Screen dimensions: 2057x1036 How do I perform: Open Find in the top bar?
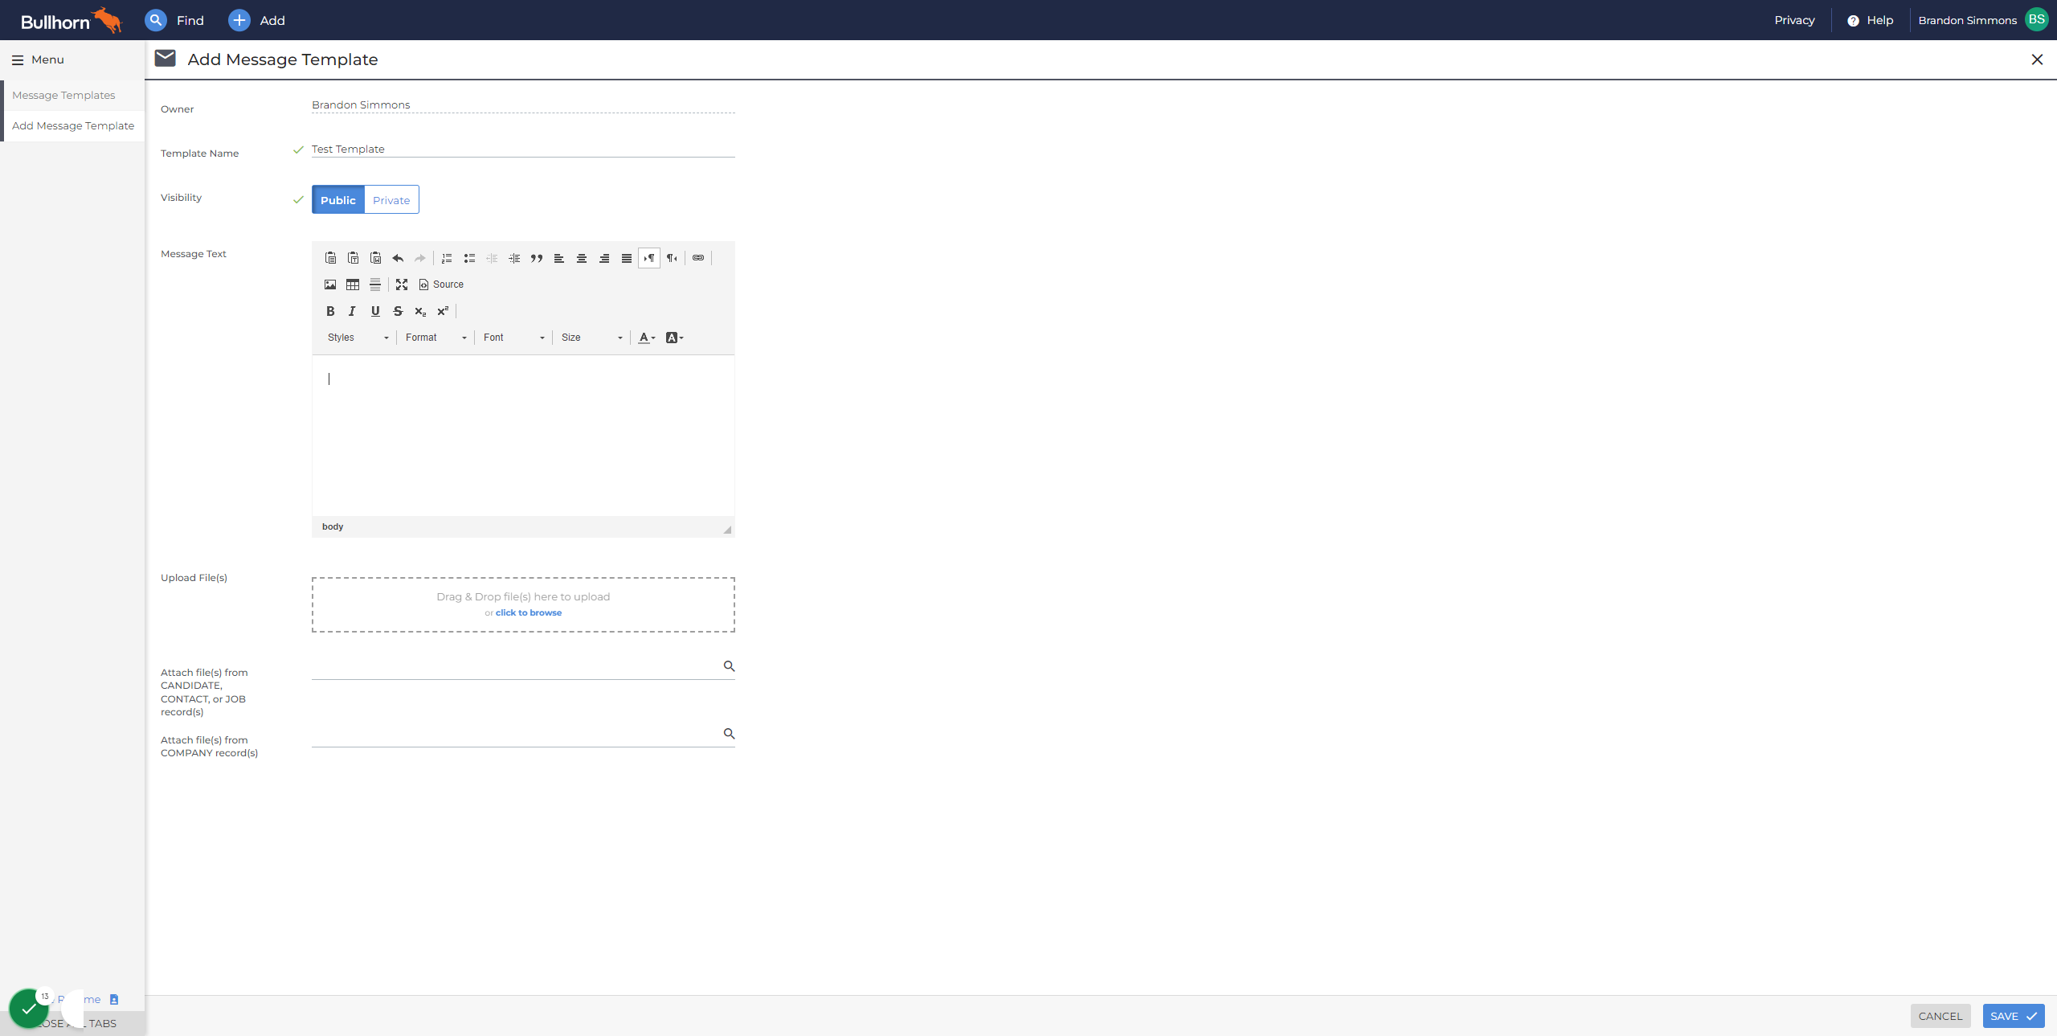(174, 20)
